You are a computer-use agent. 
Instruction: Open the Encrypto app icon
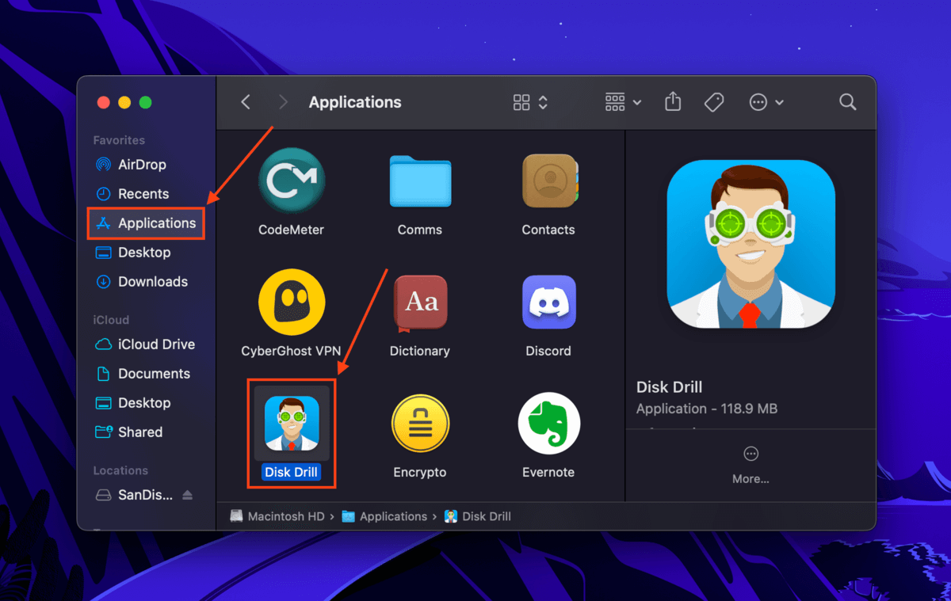tap(420, 424)
